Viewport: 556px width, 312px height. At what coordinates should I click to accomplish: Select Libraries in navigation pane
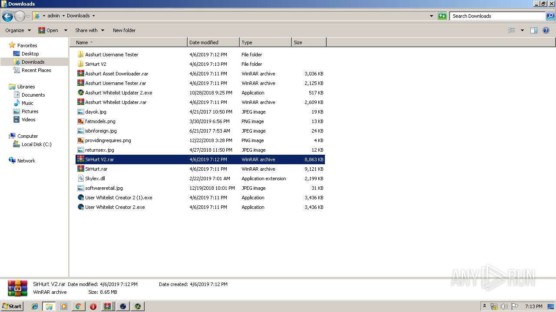26,87
